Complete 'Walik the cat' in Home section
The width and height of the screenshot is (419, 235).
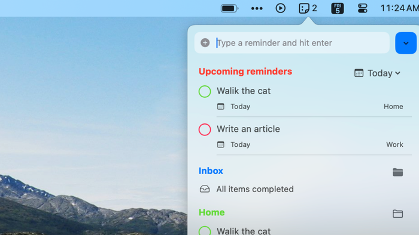pos(205,231)
